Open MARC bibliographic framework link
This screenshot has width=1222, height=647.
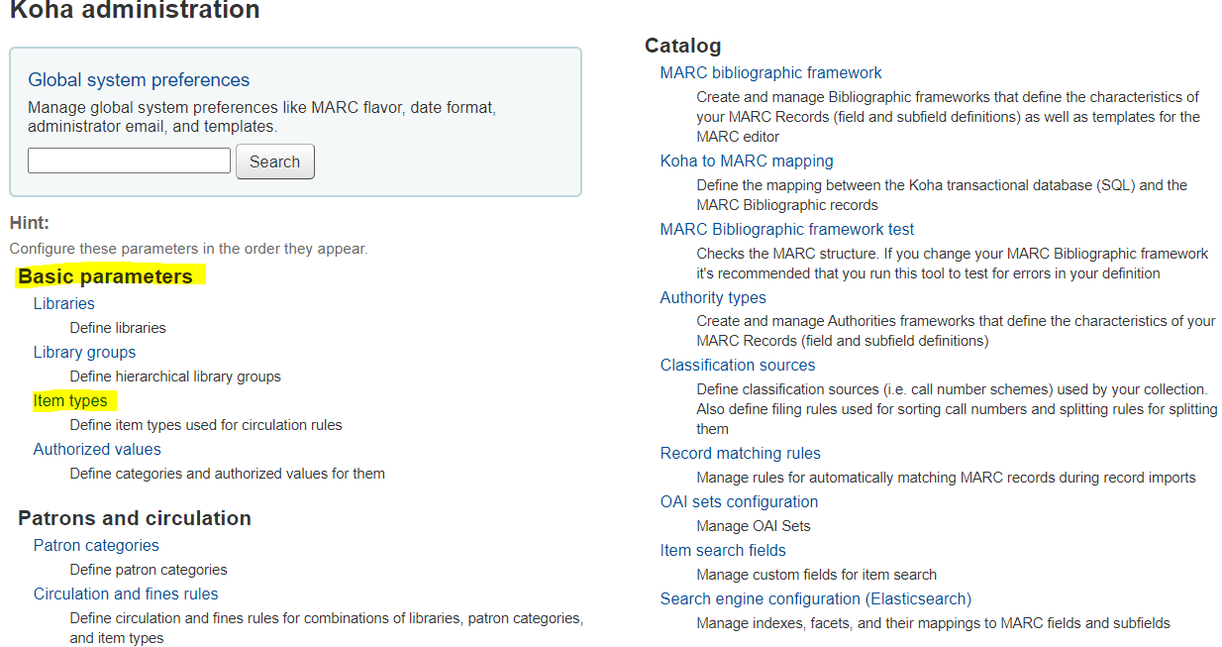click(770, 72)
